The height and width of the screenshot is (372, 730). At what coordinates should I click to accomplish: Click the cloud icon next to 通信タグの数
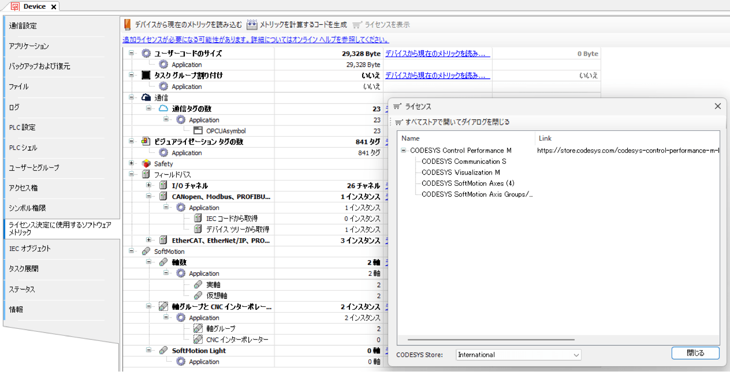[164, 109]
